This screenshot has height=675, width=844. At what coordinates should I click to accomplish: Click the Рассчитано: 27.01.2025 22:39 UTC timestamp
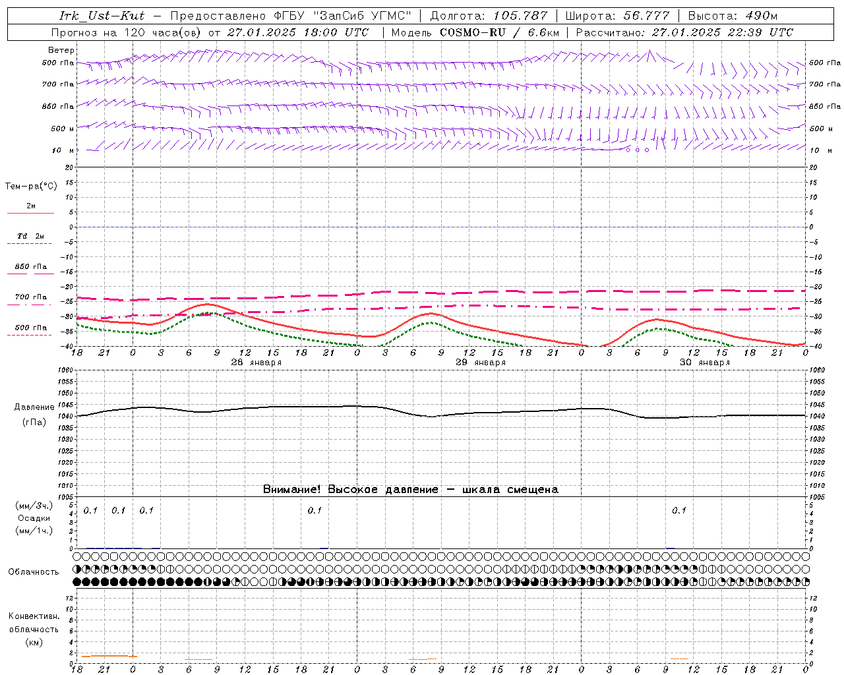[x=684, y=32]
